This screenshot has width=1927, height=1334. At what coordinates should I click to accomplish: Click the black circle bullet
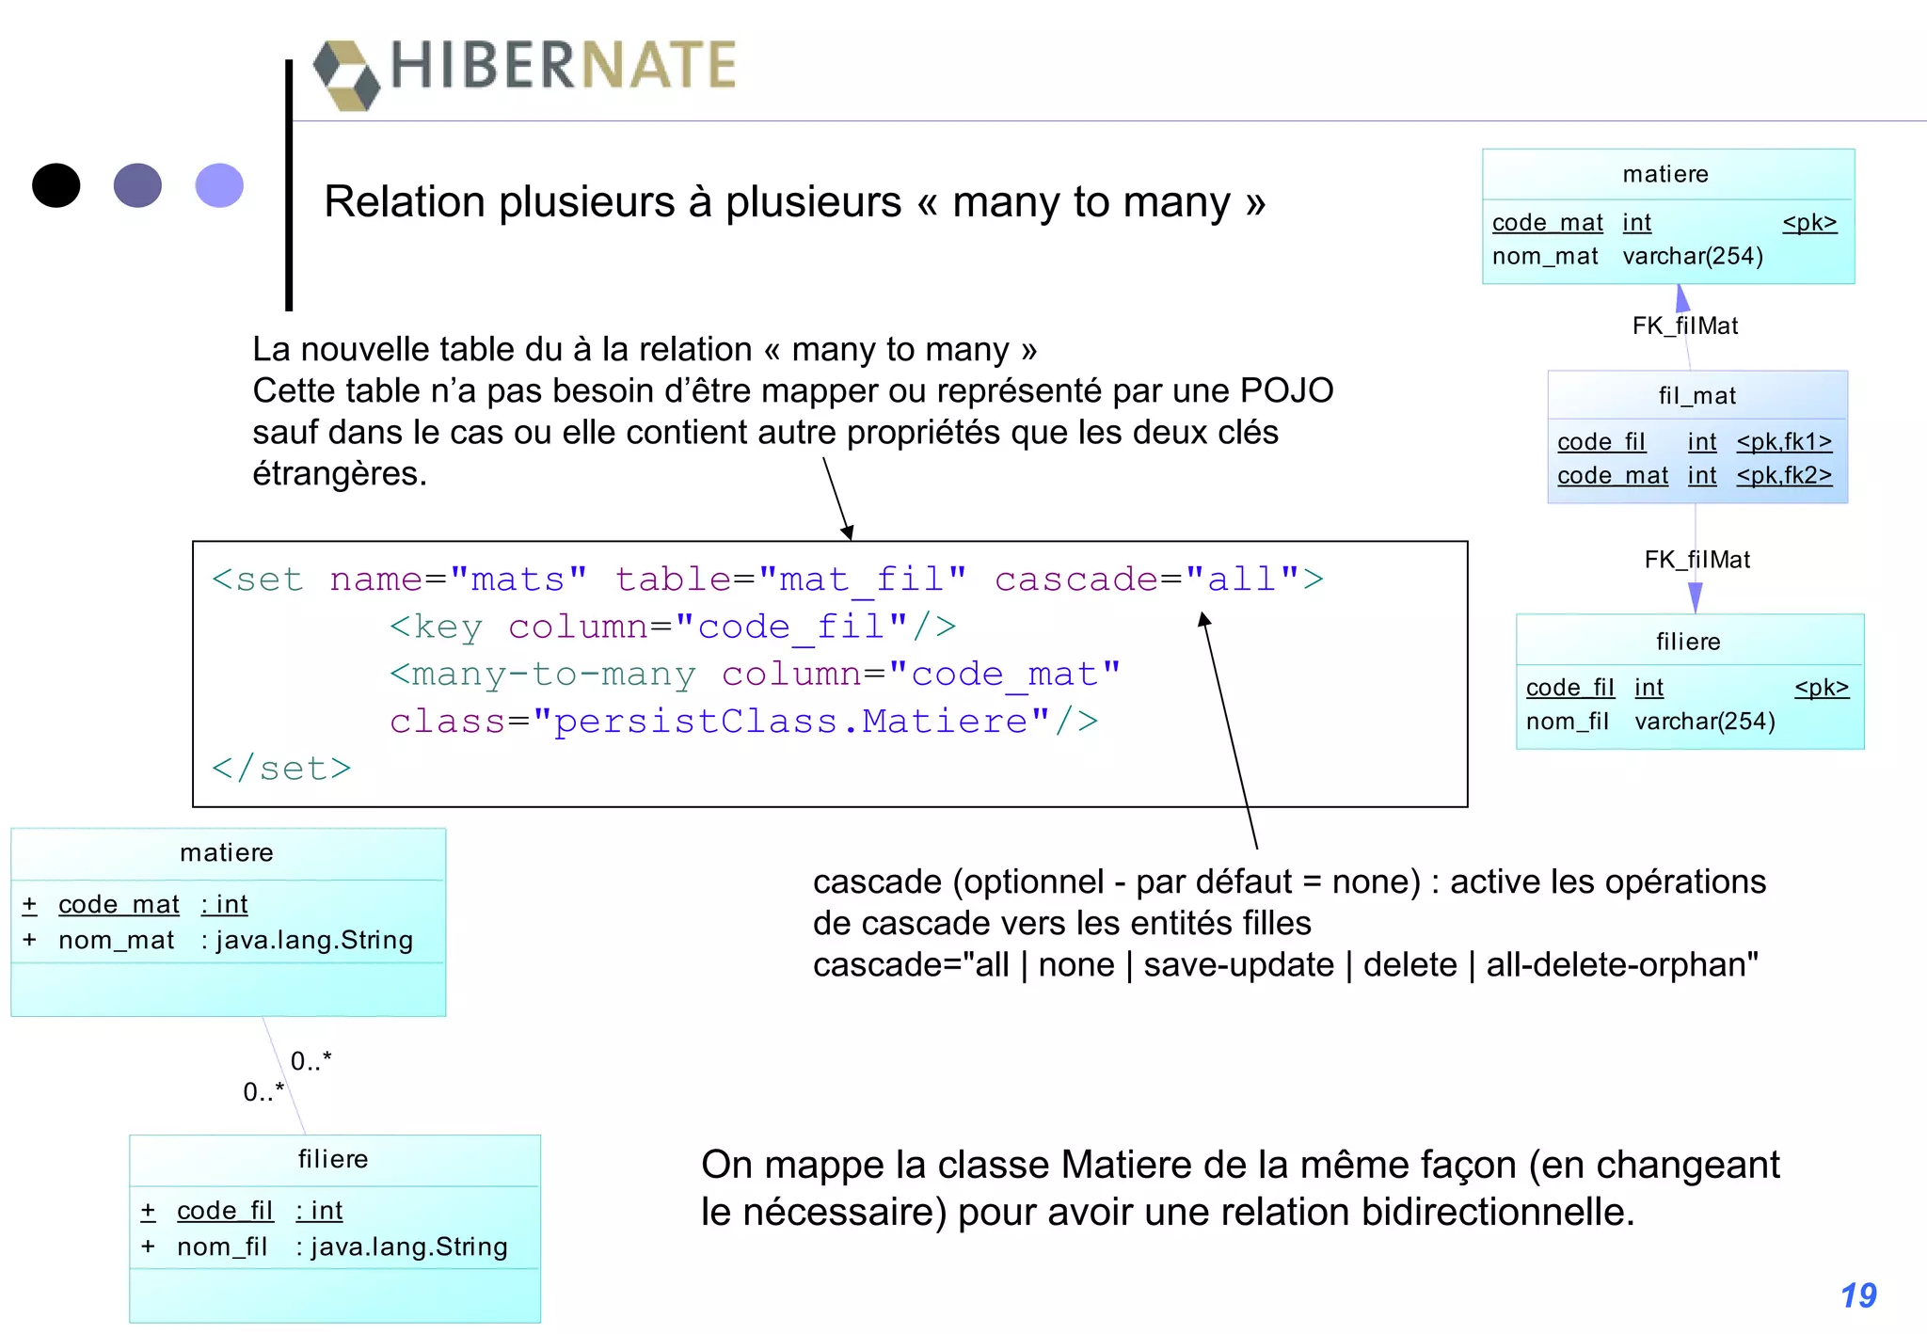(56, 185)
